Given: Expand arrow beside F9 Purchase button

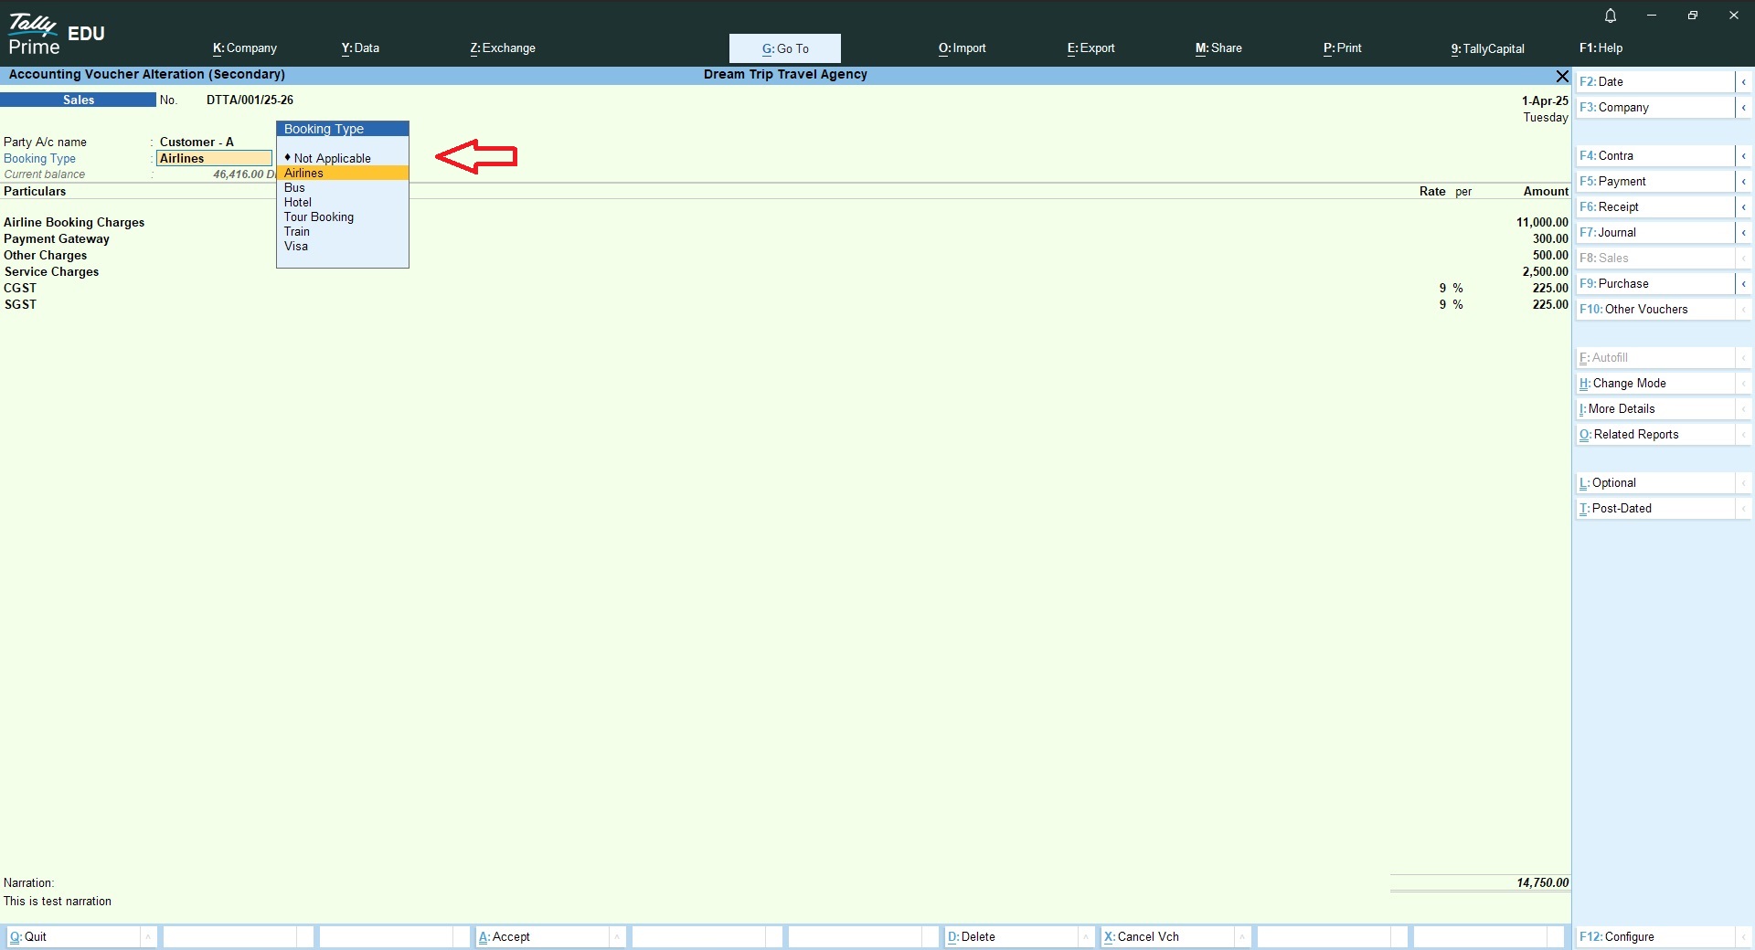Looking at the screenshot, I should [x=1743, y=284].
